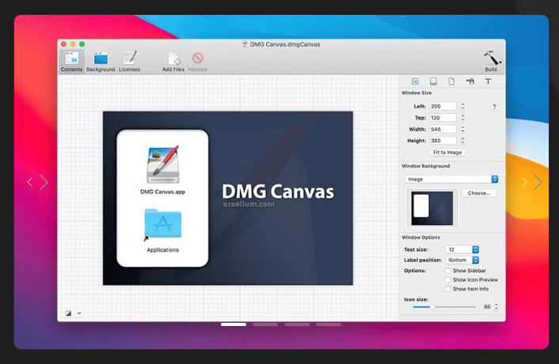This screenshot has height=364, width=559.
Task: Click the Fit to Image button
Action: (447, 153)
